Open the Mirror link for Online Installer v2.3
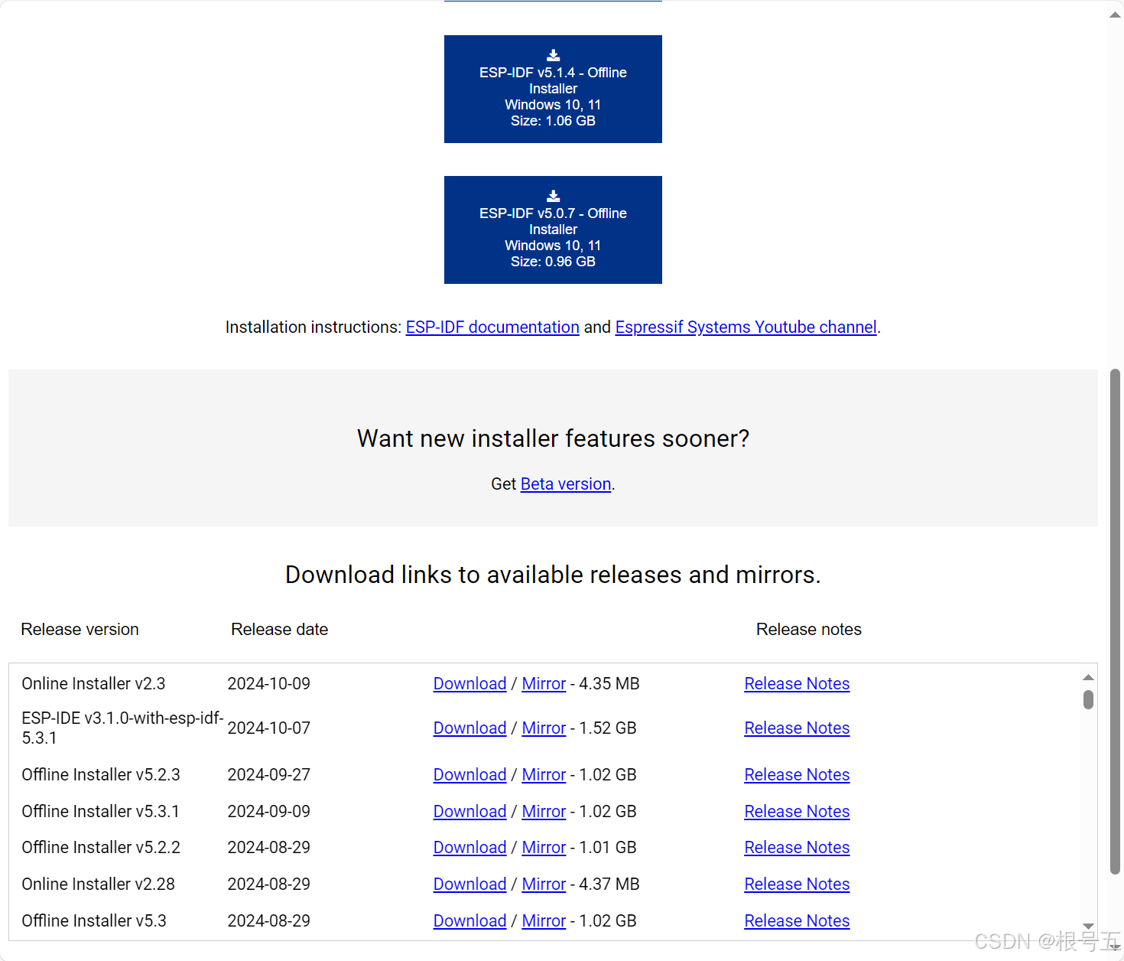 click(544, 683)
